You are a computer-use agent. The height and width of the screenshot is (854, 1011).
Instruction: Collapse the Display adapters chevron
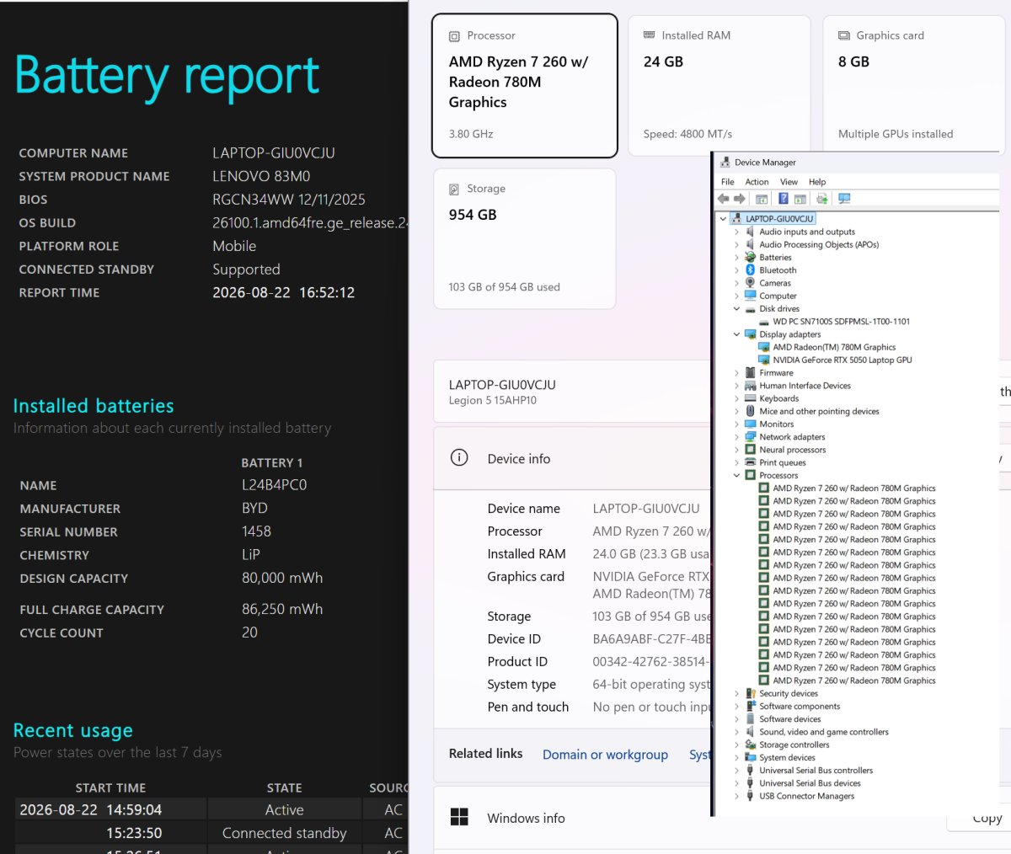pos(736,334)
